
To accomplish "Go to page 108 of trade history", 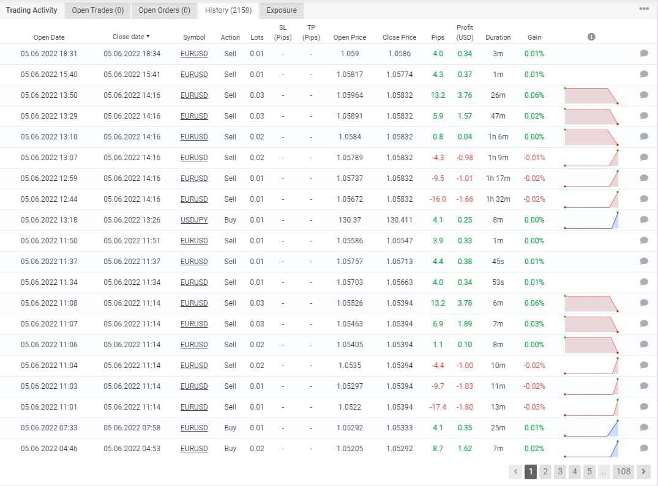I will [624, 472].
